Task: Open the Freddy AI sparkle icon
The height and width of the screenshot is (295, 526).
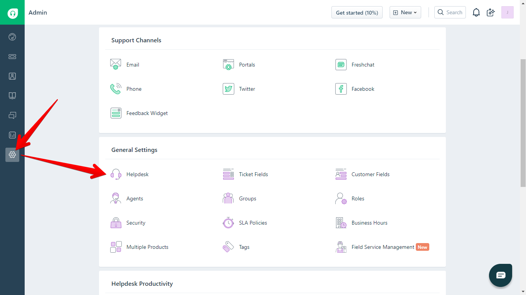Action: pyautogui.click(x=491, y=12)
